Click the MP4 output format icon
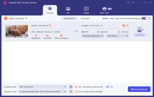 [139, 30]
